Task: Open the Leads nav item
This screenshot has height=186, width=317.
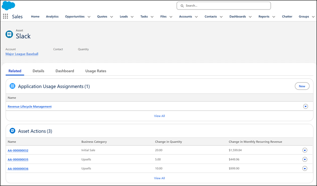Action: 124,17
